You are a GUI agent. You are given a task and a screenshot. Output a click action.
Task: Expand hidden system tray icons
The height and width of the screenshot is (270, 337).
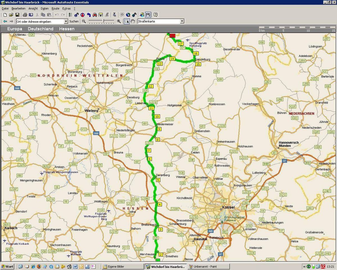[304, 266]
